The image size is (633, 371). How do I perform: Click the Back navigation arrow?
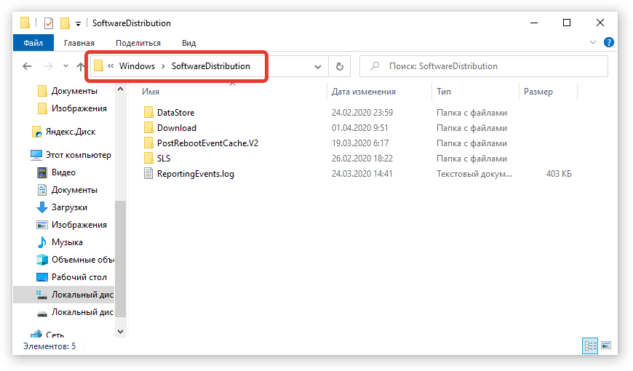coord(27,66)
